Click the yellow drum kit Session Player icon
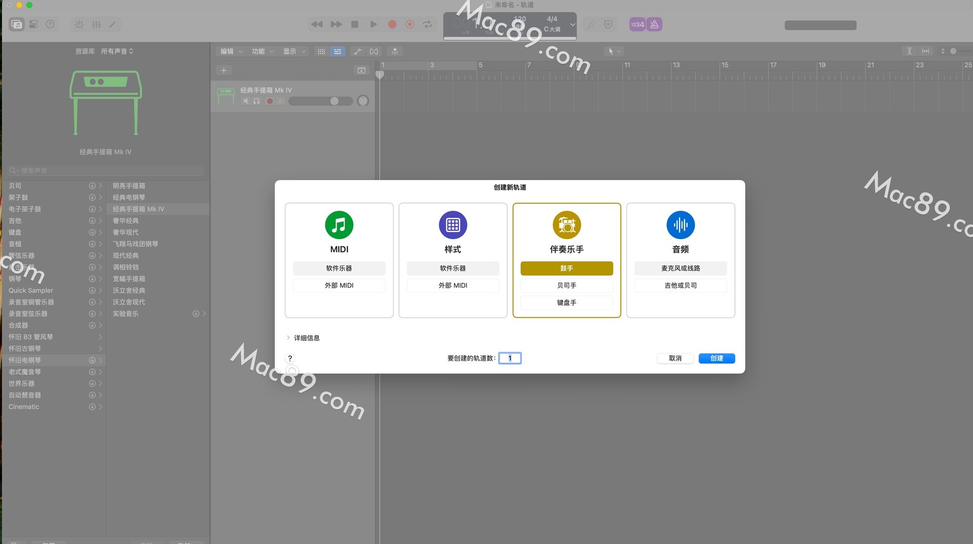Viewport: 973px width, 544px height. tap(567, 225)
